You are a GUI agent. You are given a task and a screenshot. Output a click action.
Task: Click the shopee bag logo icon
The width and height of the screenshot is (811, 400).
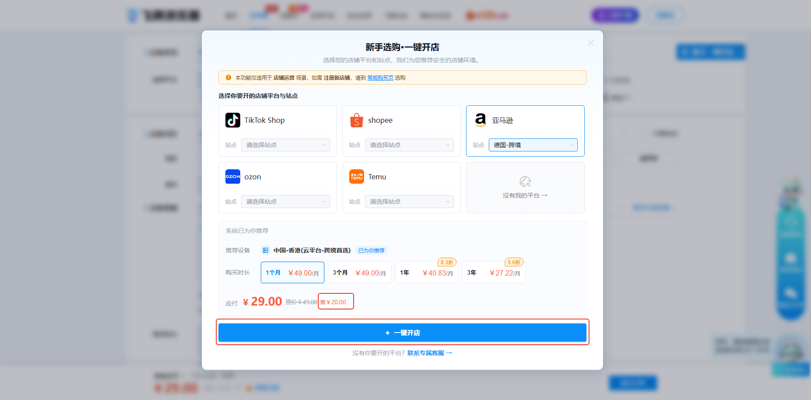click(357, 120)
